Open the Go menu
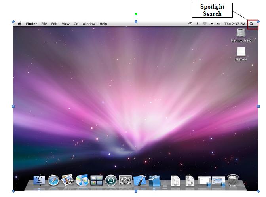 76,24
